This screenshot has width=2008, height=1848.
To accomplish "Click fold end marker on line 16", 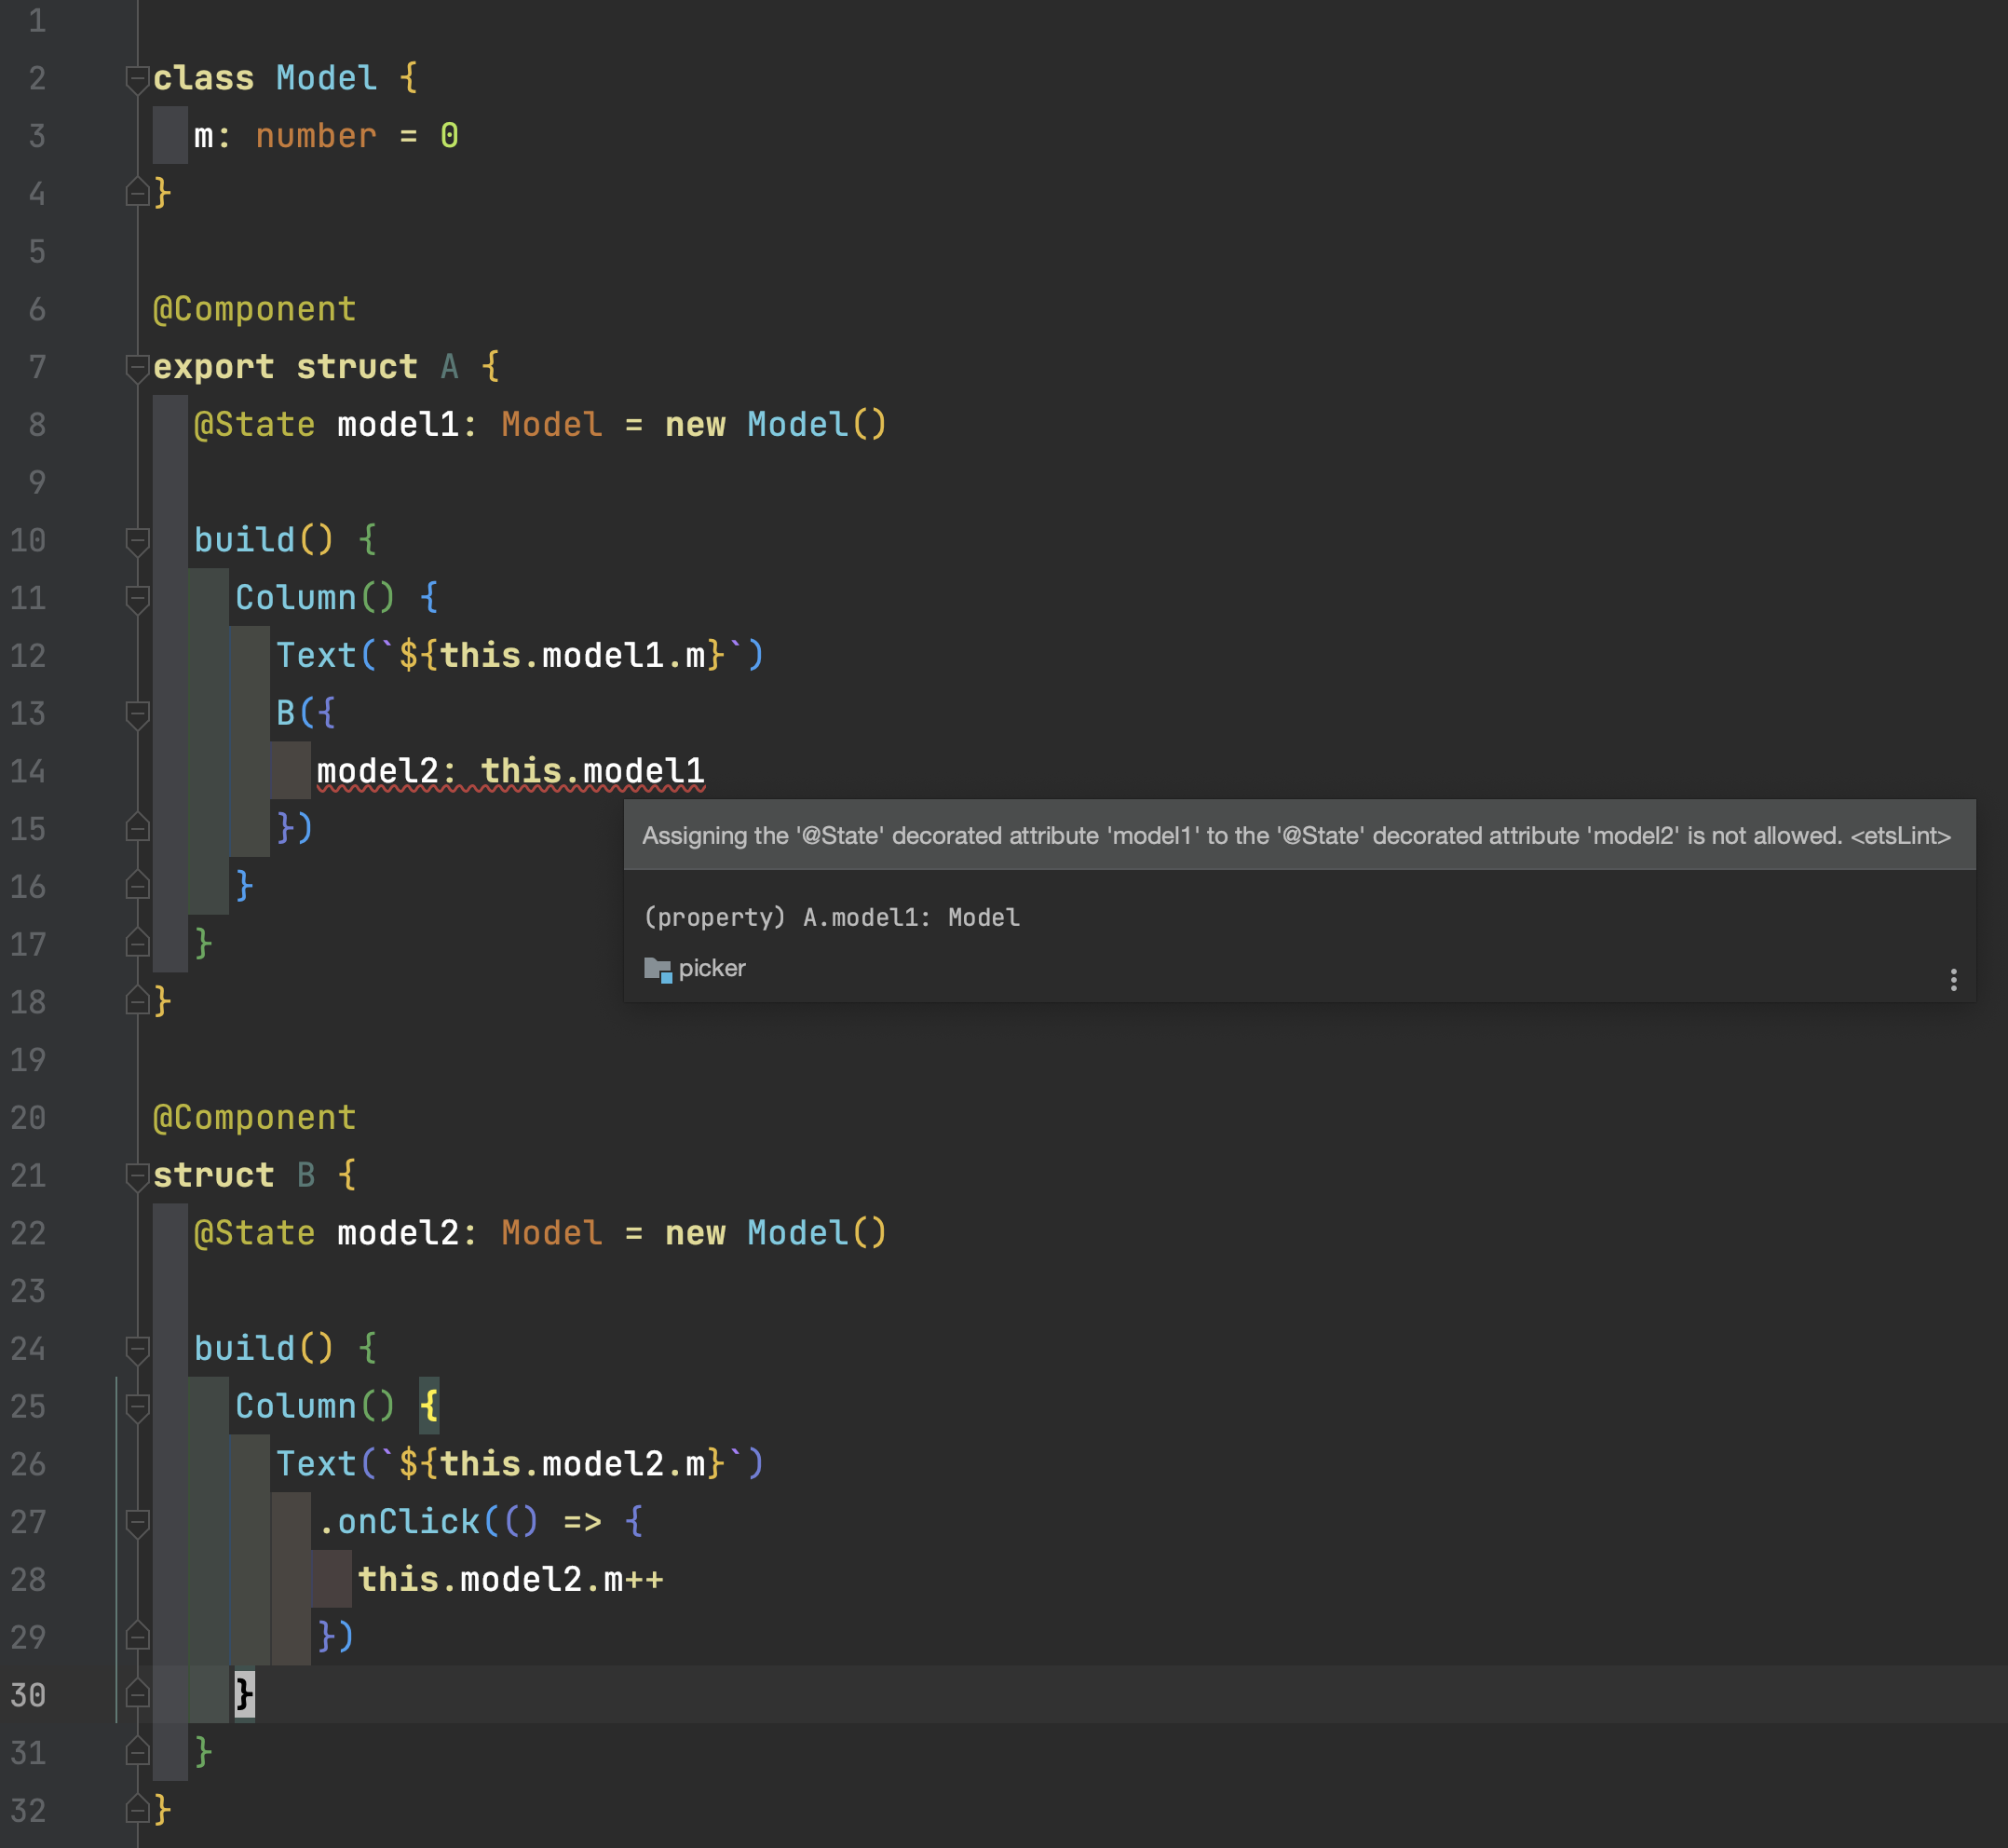I will click(x=138, y=885).
